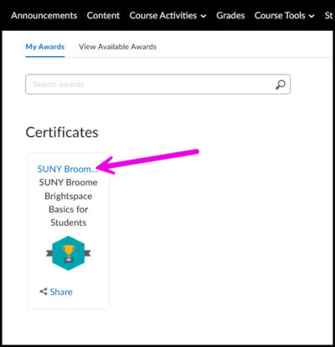Click the trophy badge award image
Image resolution: width=335 pixels, height=347 pixels.
click(x=69, y=253)
